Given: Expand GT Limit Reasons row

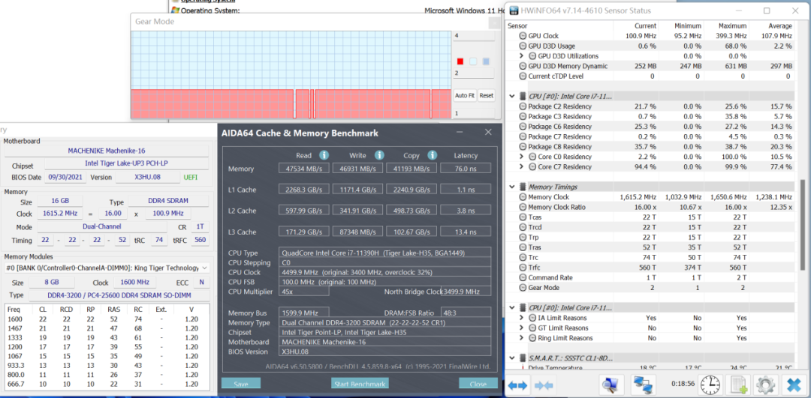Looking at the screenshot, I should [x=521, y=328].
